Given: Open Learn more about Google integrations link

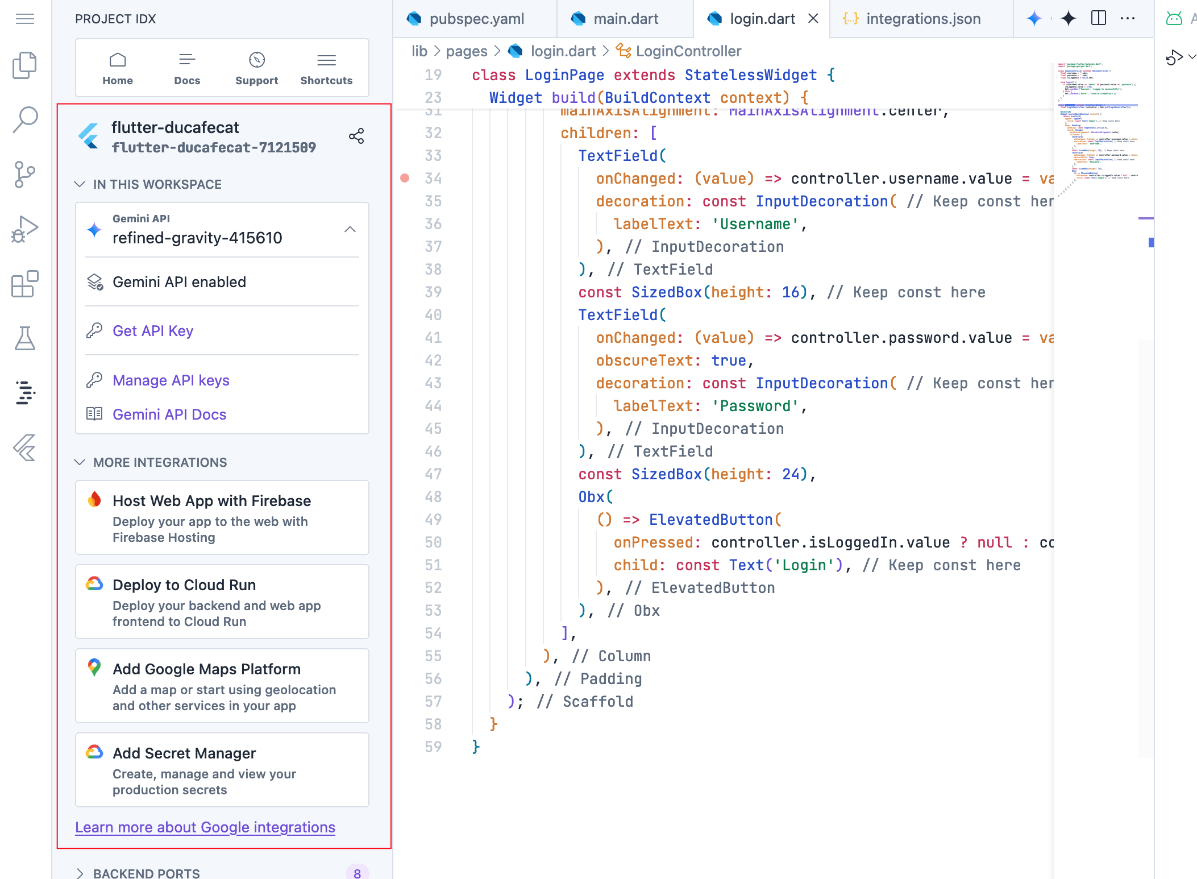Looking at the screenshot, I should pyautogui.click(x=205, y=827).
